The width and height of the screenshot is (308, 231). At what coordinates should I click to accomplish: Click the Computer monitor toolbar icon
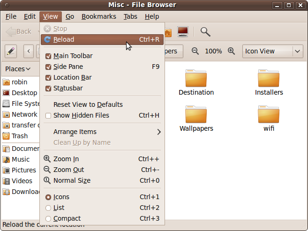183,31
